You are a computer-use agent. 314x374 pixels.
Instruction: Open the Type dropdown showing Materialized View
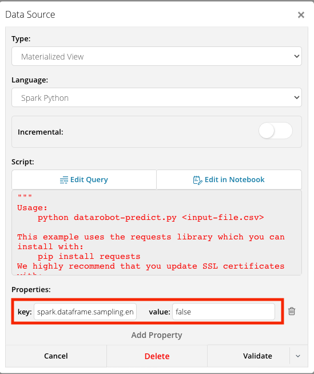157,56
